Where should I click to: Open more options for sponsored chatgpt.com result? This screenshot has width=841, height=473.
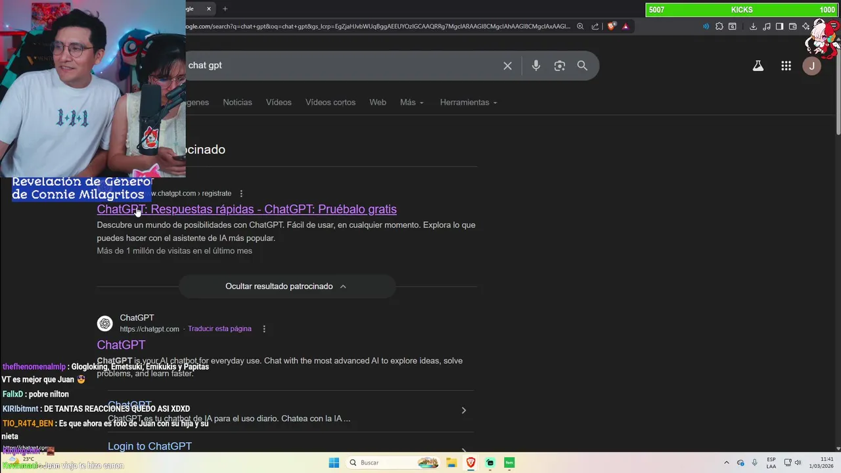click(x=241, y=193)
